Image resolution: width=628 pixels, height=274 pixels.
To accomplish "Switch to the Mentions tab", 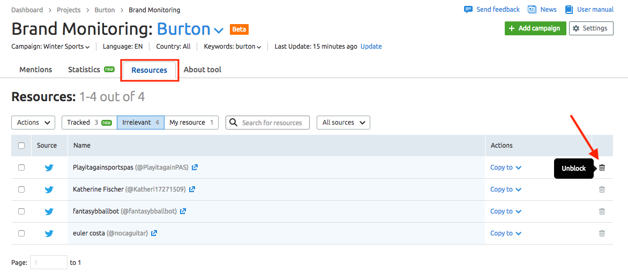I will pos(36,70).
